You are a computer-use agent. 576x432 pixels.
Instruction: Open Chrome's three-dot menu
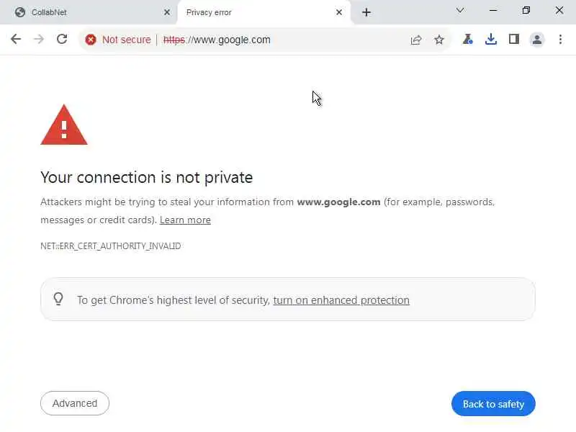560,40
